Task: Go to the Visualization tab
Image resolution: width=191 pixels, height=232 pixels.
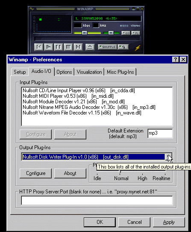Action: [89, 72]
